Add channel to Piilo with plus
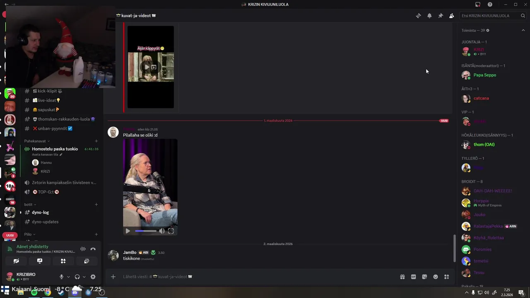The height and width of the screenshot is (298, 530). coord(96,234)
